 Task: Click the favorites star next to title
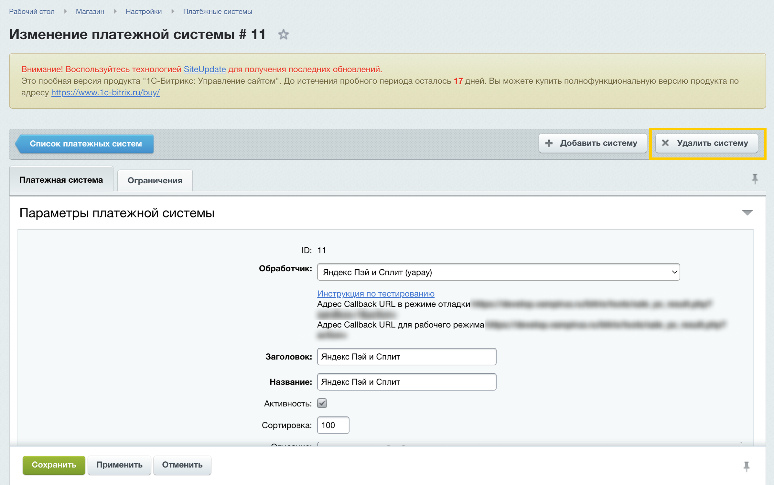coord(283,35)
